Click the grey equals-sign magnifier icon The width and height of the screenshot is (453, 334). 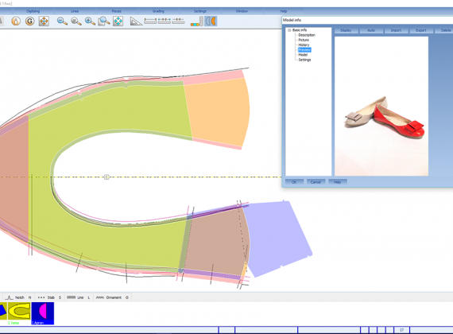(76, 21)
